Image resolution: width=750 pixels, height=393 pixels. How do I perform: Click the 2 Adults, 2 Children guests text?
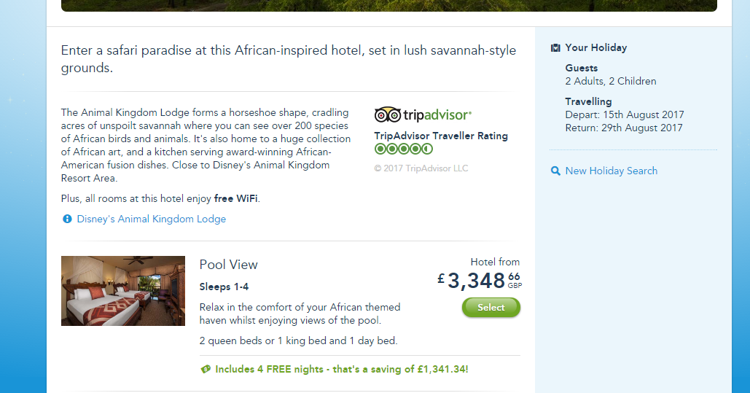(610, 81)
